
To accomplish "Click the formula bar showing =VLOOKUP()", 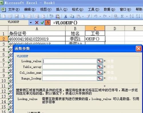I will pyautogui.click(x=97, y=23).
